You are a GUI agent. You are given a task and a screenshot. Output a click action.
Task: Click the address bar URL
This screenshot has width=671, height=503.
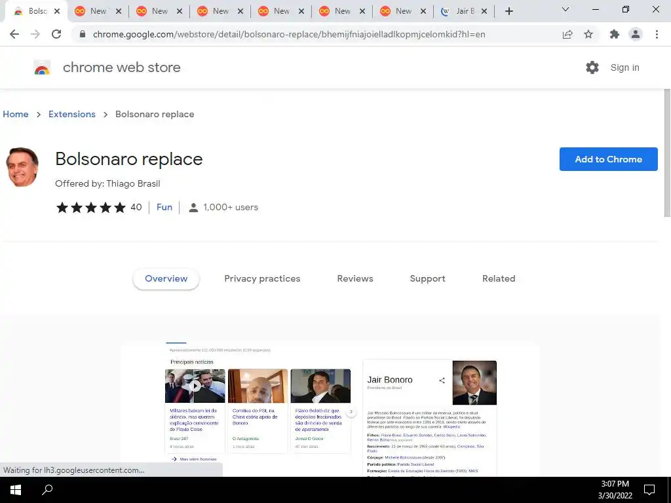pyautogui.click(x=289, y=34)
